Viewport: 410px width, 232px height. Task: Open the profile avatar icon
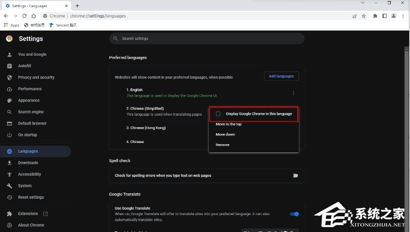click(x=394, y=16)
